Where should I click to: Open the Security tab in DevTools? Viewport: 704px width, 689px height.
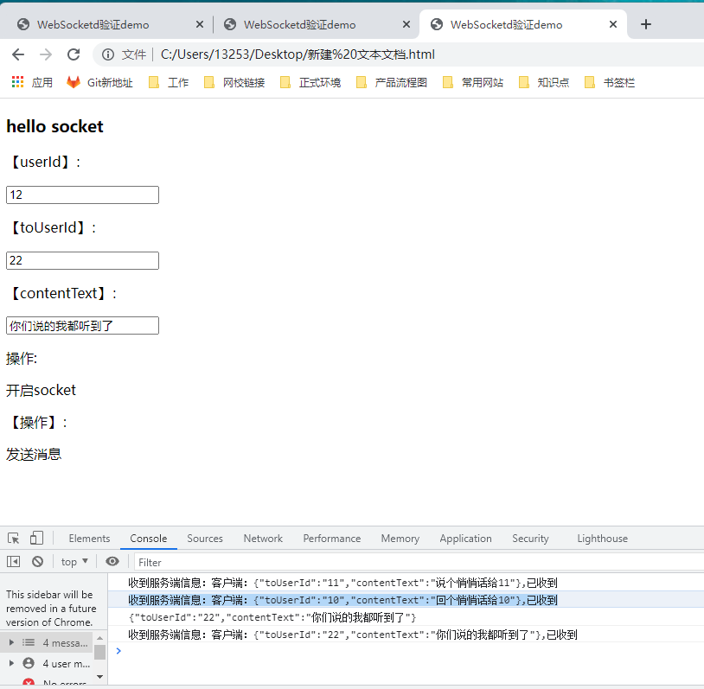pos(530,539)
